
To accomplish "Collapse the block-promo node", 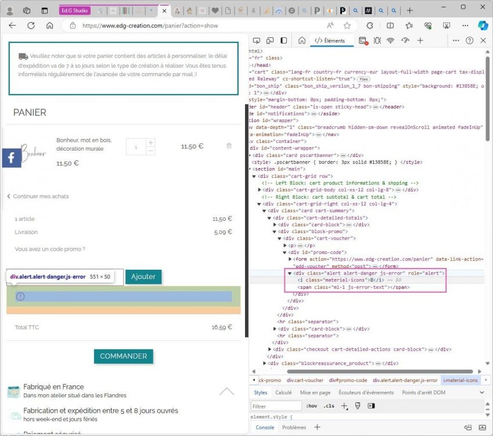I will click(274, 232).
